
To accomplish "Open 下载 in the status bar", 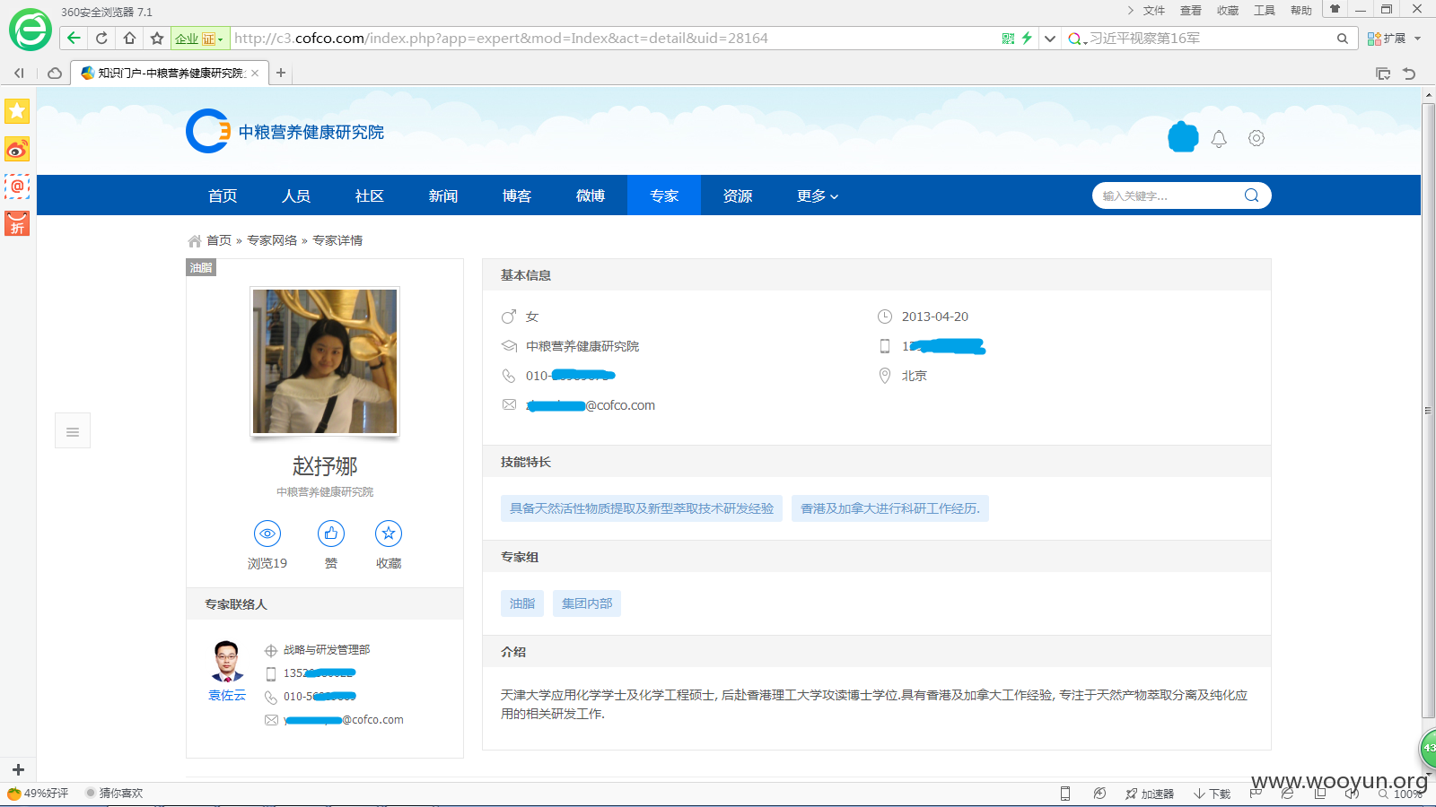I will 1212,794.
